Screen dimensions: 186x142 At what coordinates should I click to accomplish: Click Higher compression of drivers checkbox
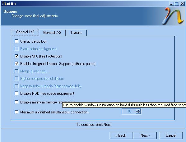click(x=16, y=79)
